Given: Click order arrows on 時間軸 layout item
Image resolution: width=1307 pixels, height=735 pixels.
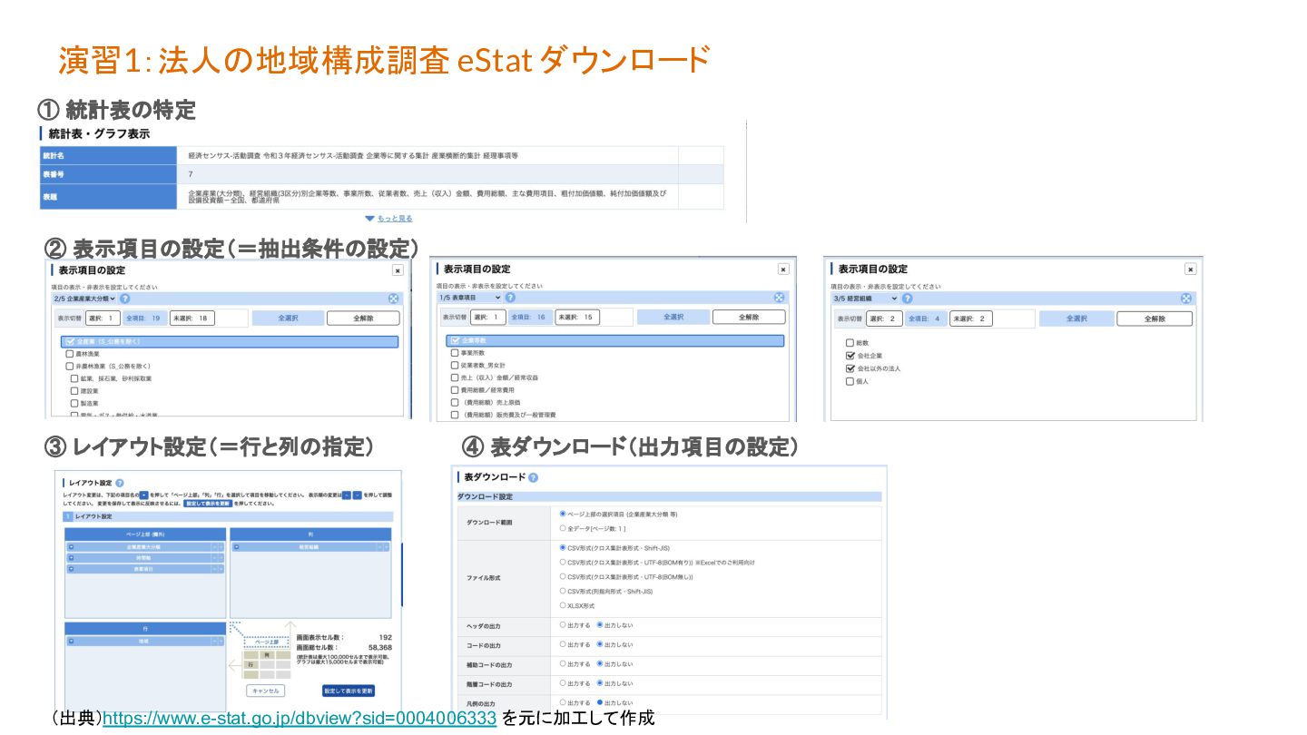Looking at the screenshot, I should pyautogui.click(x=217, y=558).
